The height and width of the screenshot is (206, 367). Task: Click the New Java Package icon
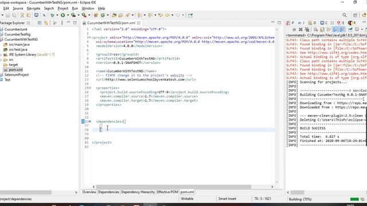tap(96, 15)
